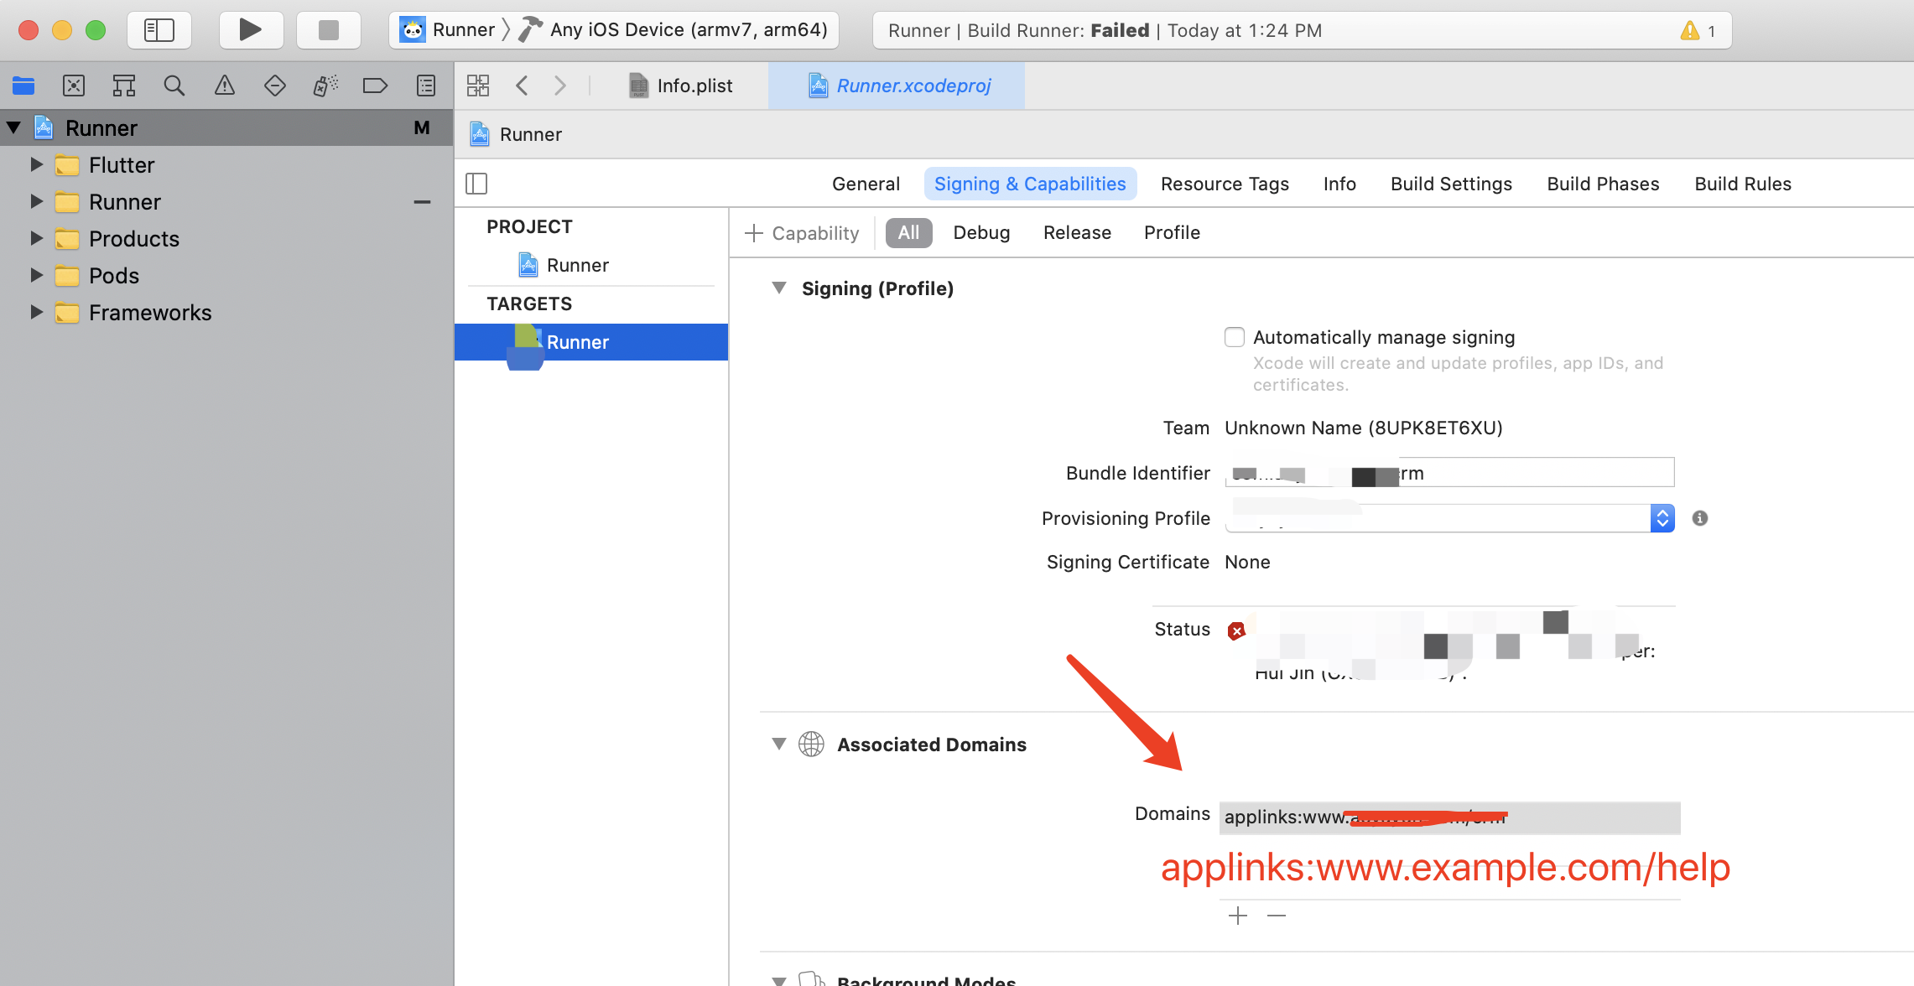Viewport: 1914px width, 986px height.
Task: Open the Source Control navigator icon
Action: click(74, 86)
